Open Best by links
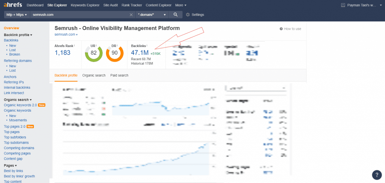Screen dimensions: 385x183 tap(14, 171)
